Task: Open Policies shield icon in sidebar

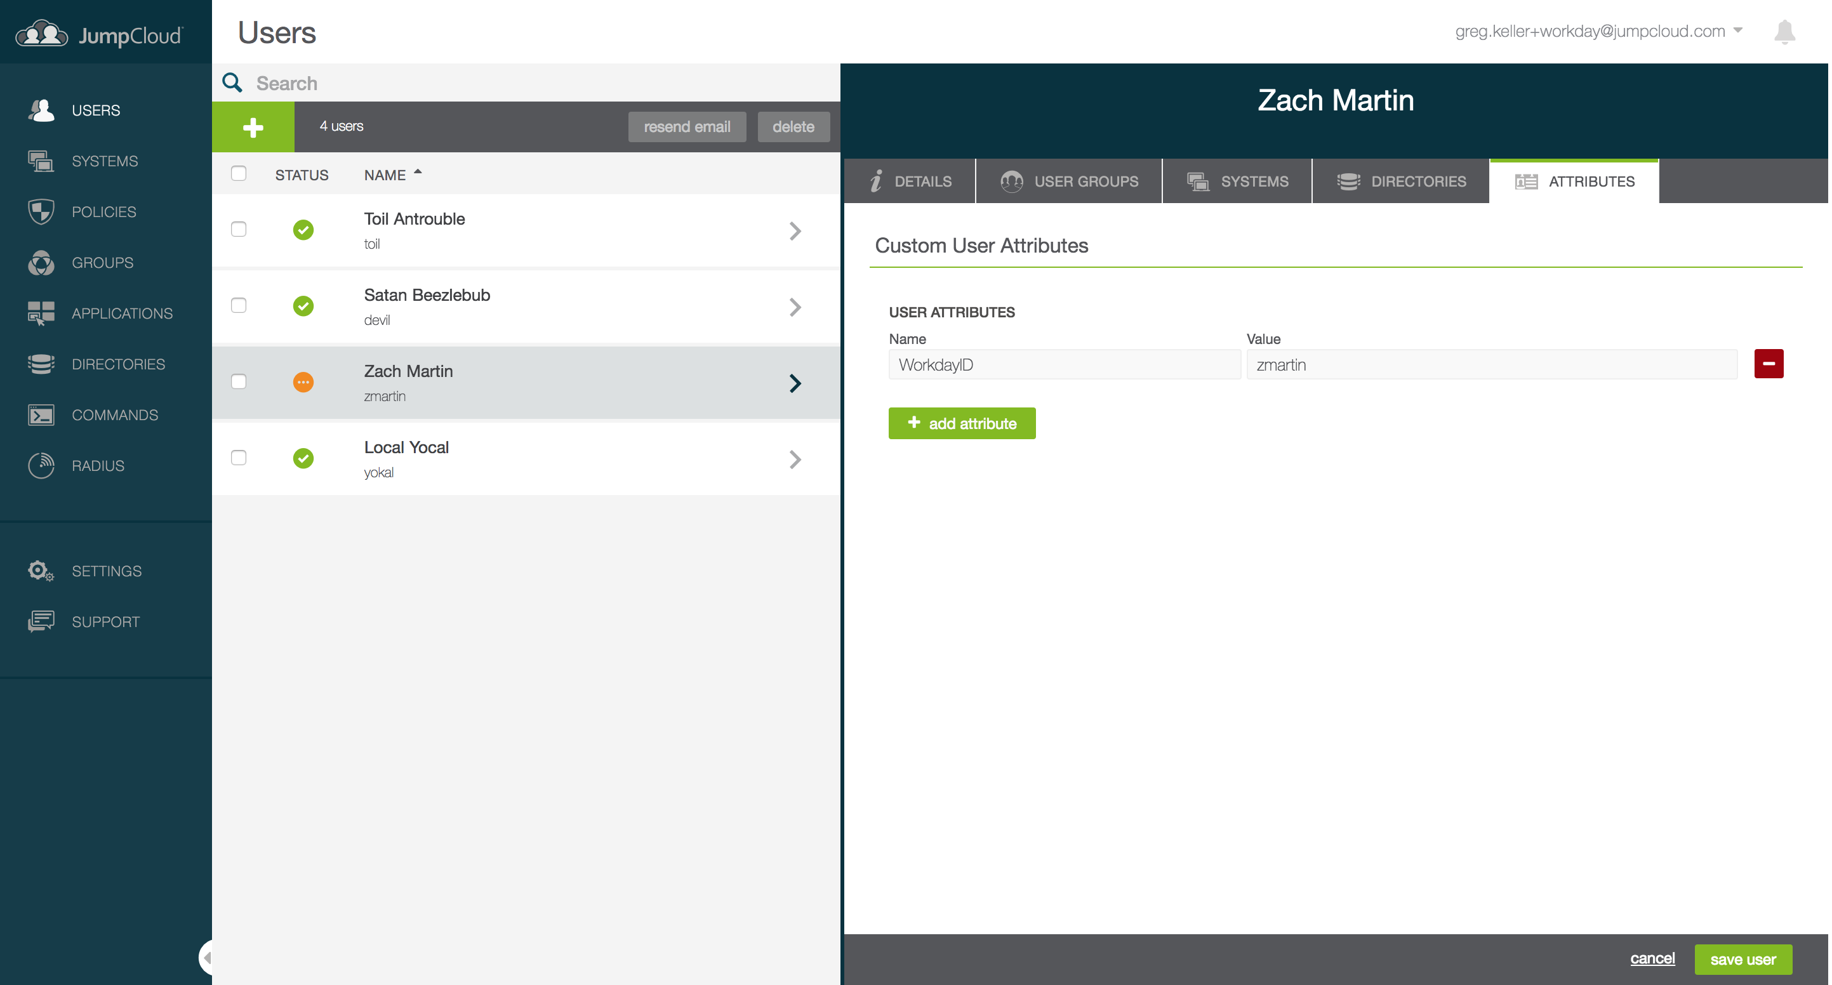Action: point(41,212)
